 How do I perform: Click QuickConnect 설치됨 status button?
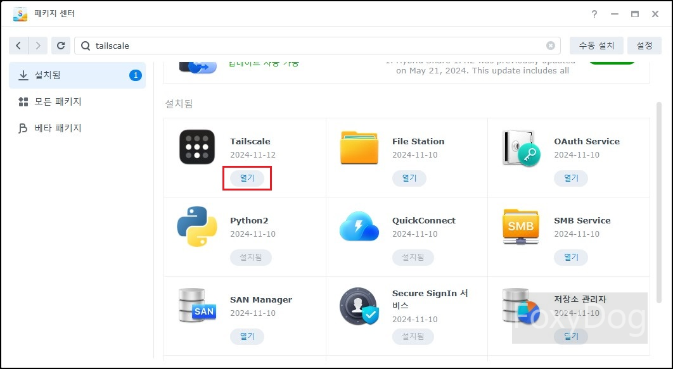pos(413,258)
